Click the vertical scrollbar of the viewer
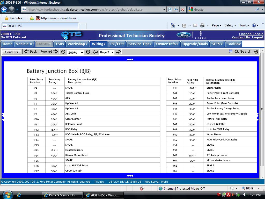The width and height of the screenshot is (265, 199). pos(262,109)
